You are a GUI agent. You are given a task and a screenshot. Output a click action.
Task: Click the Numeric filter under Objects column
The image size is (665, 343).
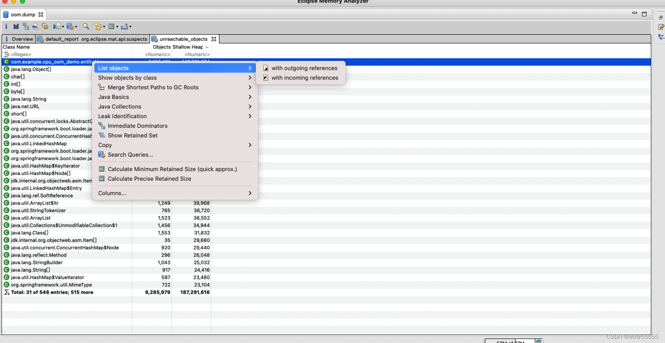152,54
